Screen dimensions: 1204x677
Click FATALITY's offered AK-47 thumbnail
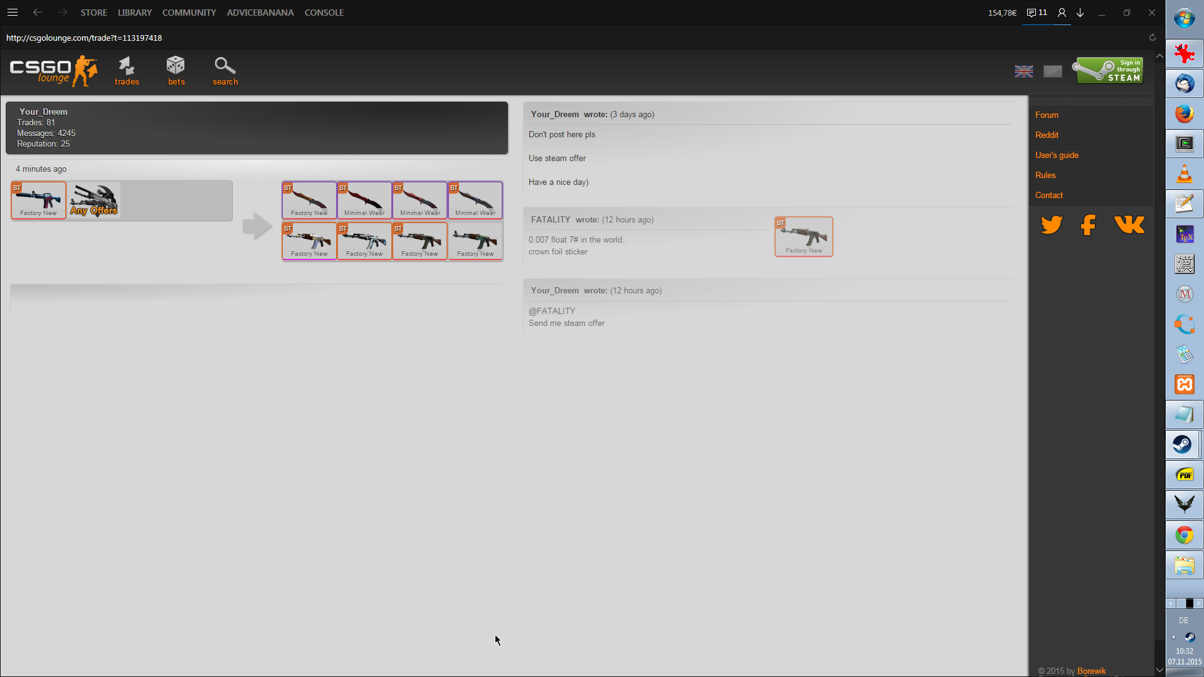[803, 236]
